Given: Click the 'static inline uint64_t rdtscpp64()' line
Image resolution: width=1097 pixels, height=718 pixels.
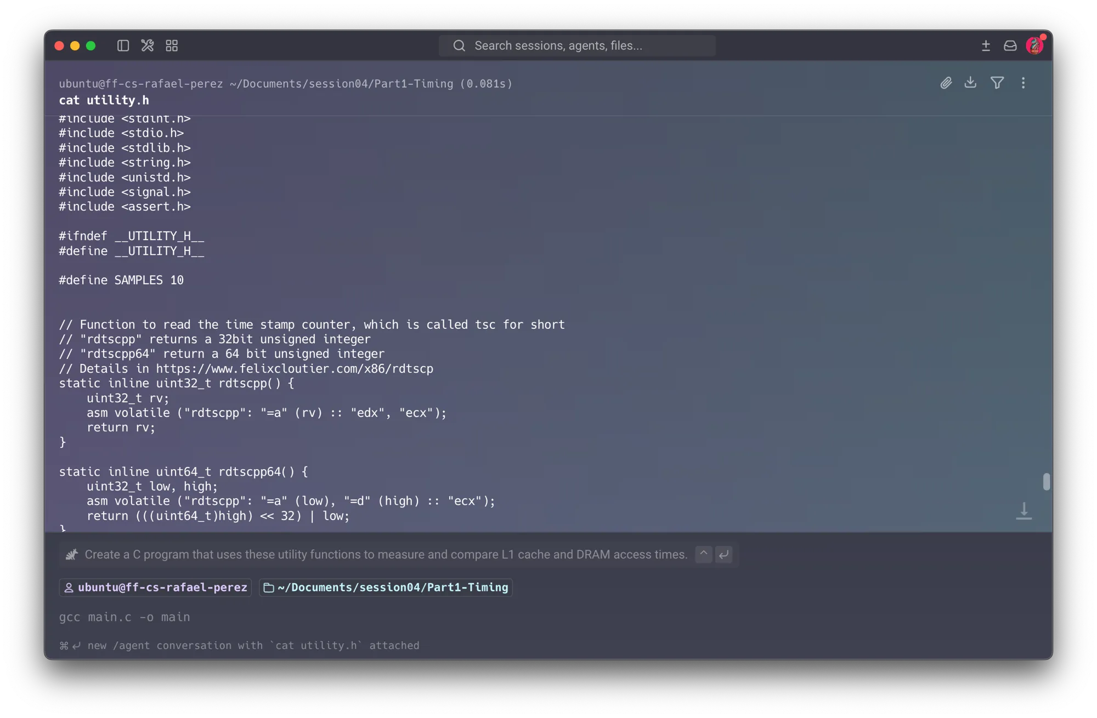Looking at the screenshot, I should coord(184,472).
